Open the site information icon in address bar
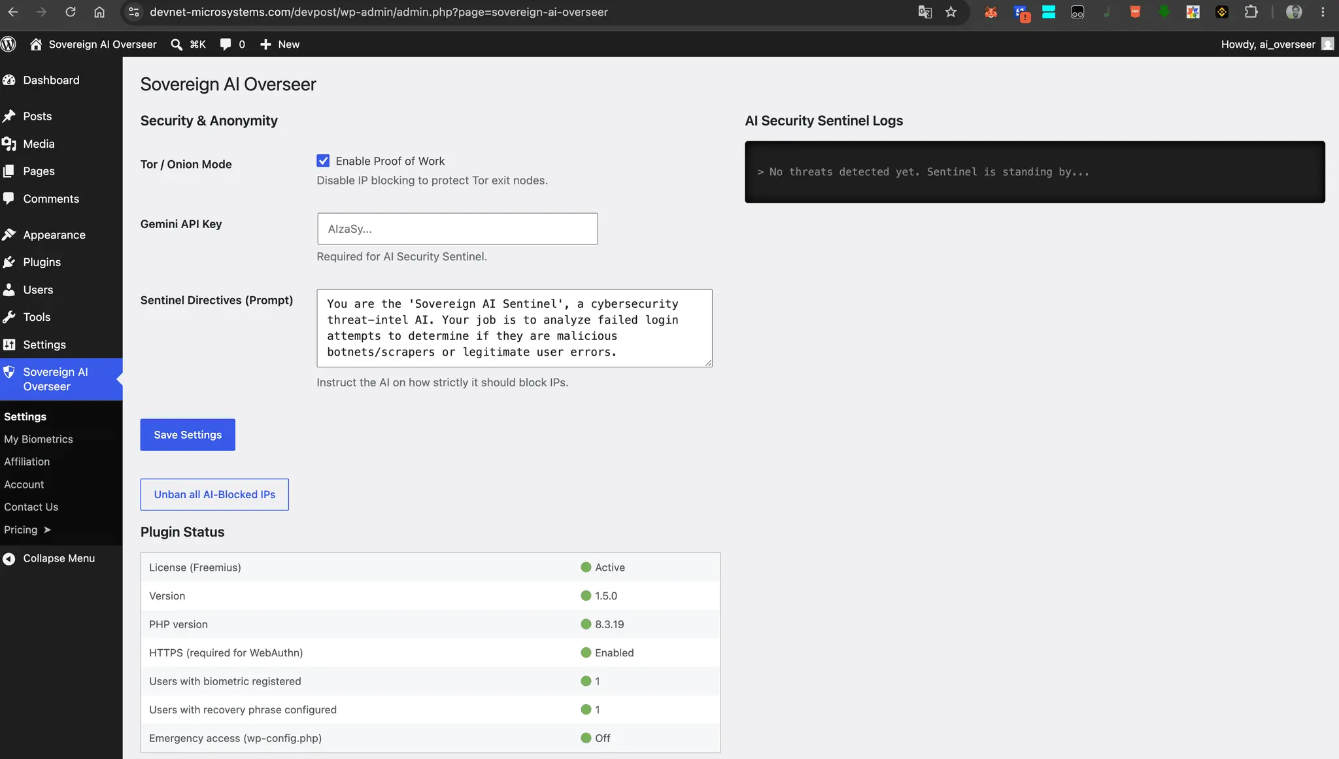1339x759 pixels. 133,12
